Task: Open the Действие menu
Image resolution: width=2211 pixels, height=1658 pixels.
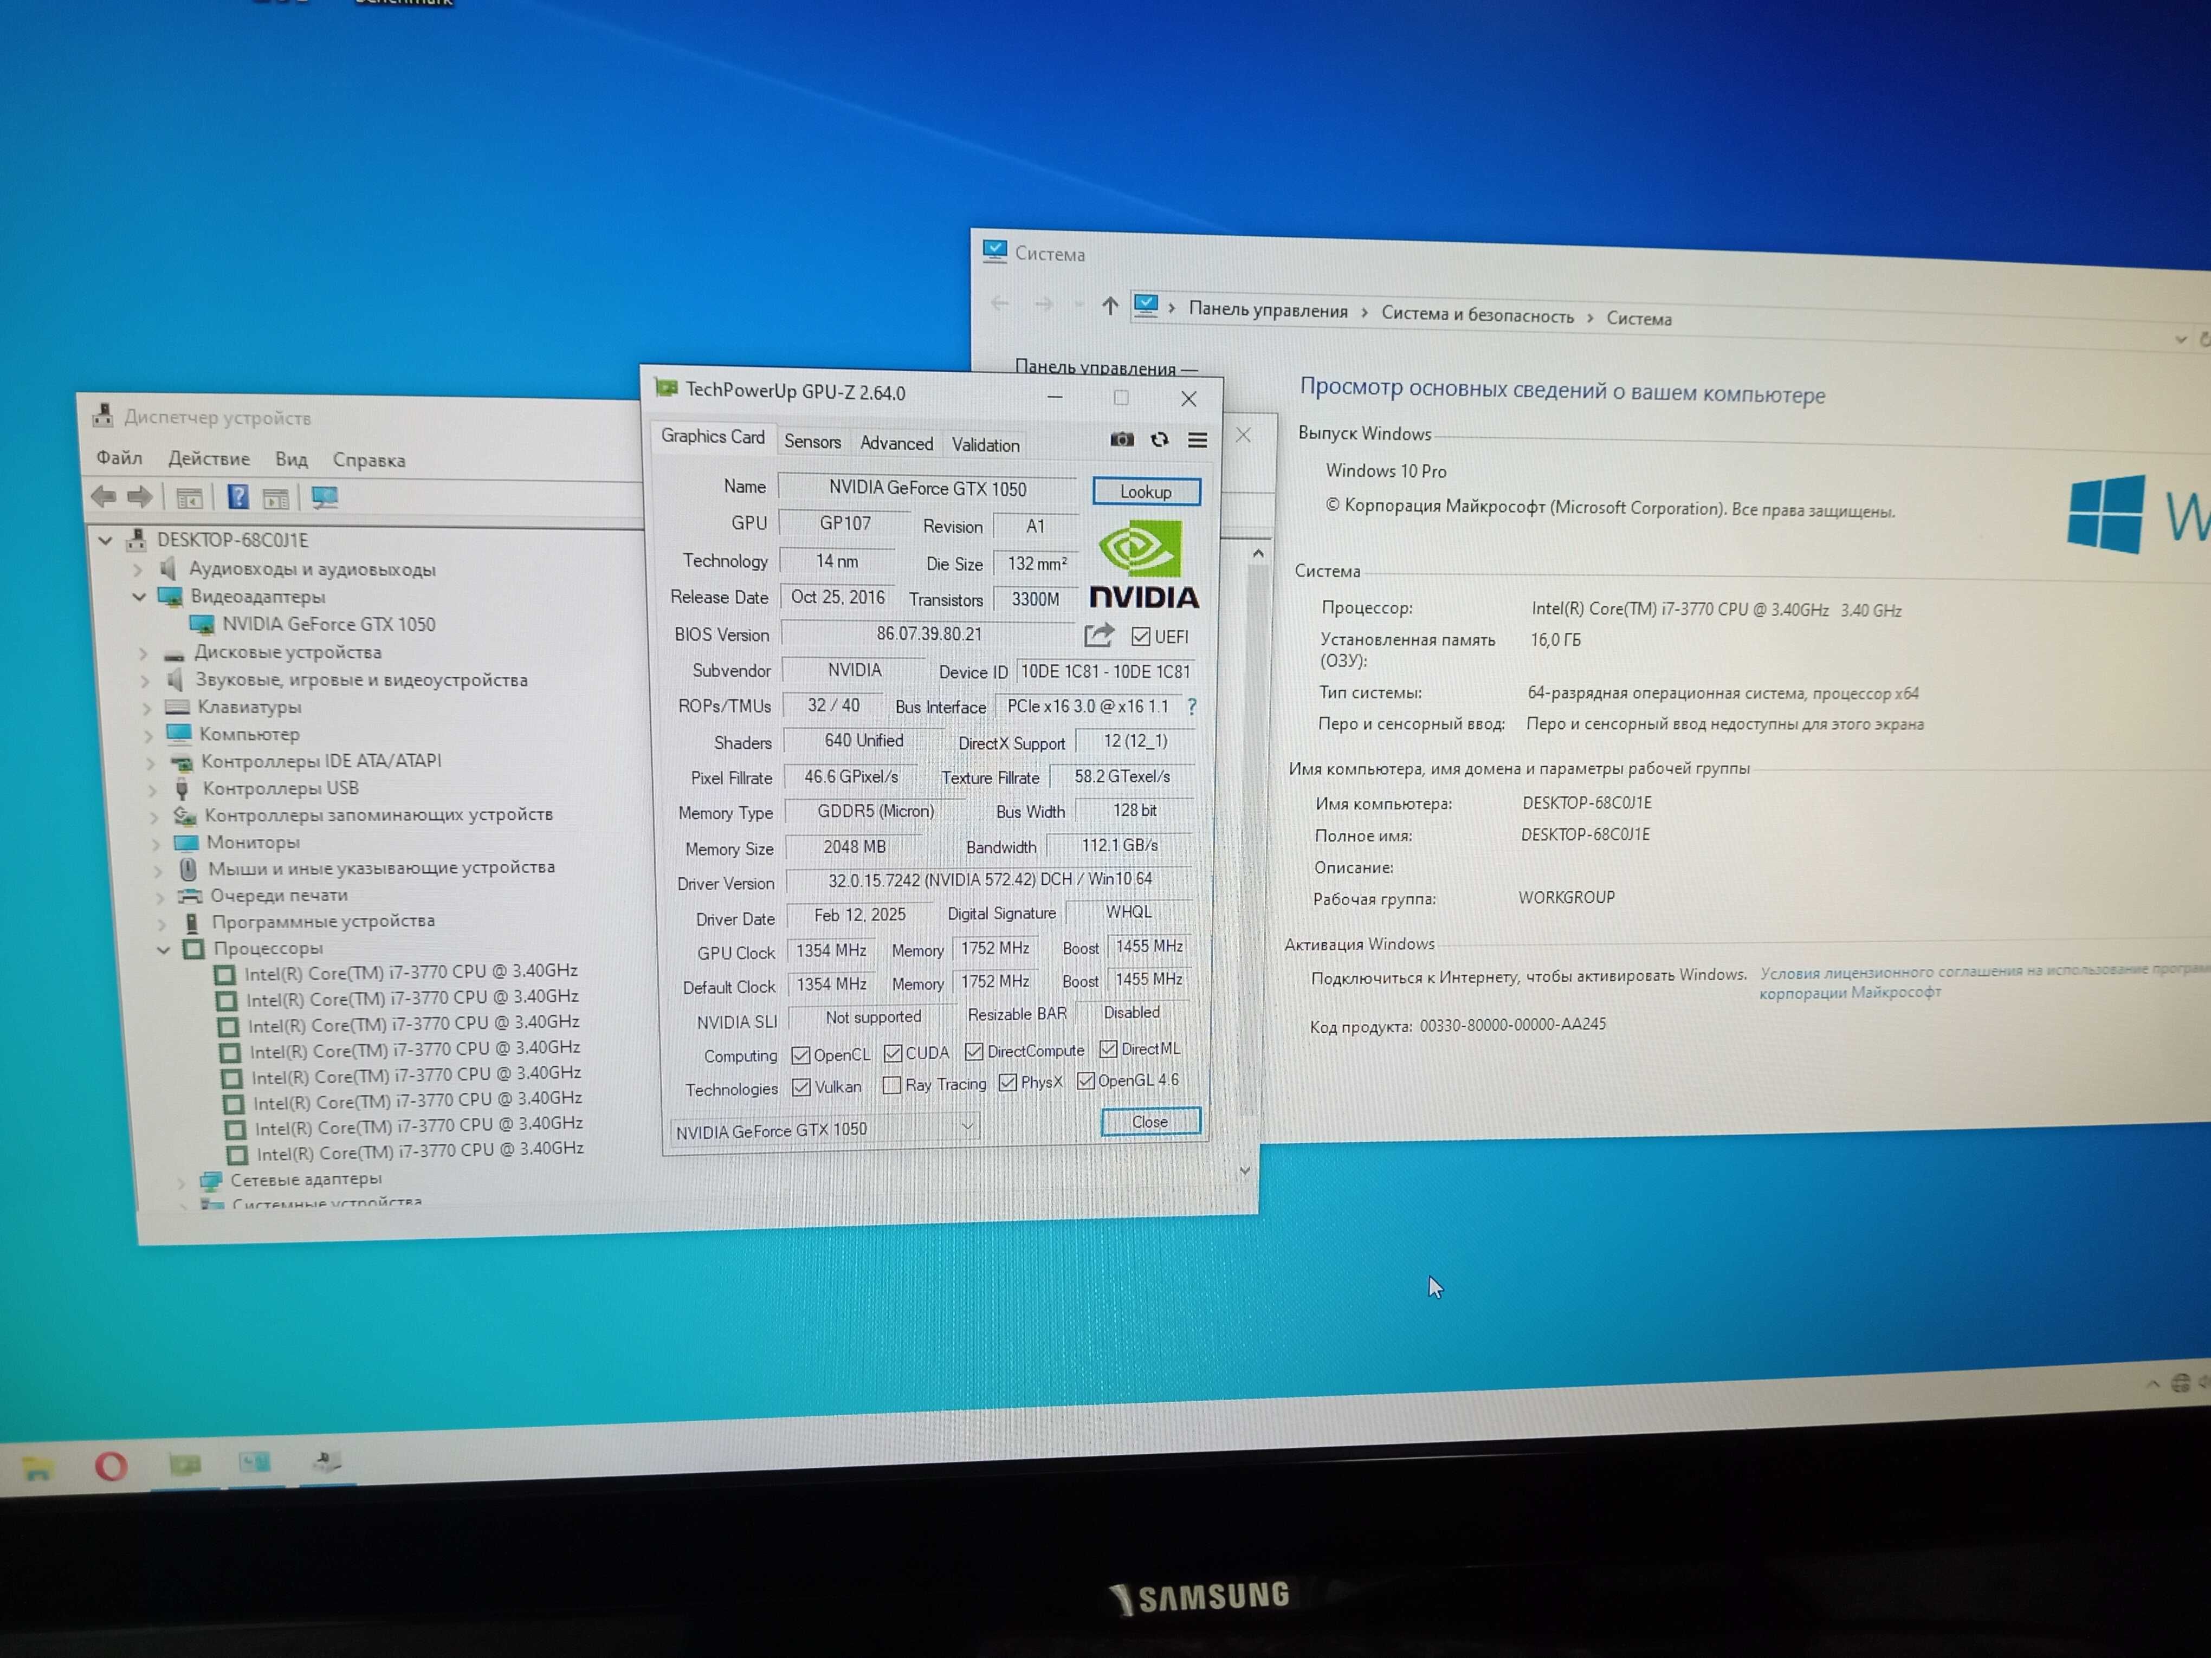Action: click(209, 459)
